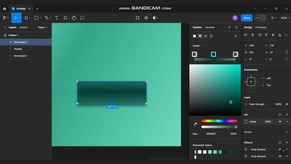Screen dimensions: 291x164
Task: Open the Hex color mode dropdown
Action: click(x=196, y=133)
